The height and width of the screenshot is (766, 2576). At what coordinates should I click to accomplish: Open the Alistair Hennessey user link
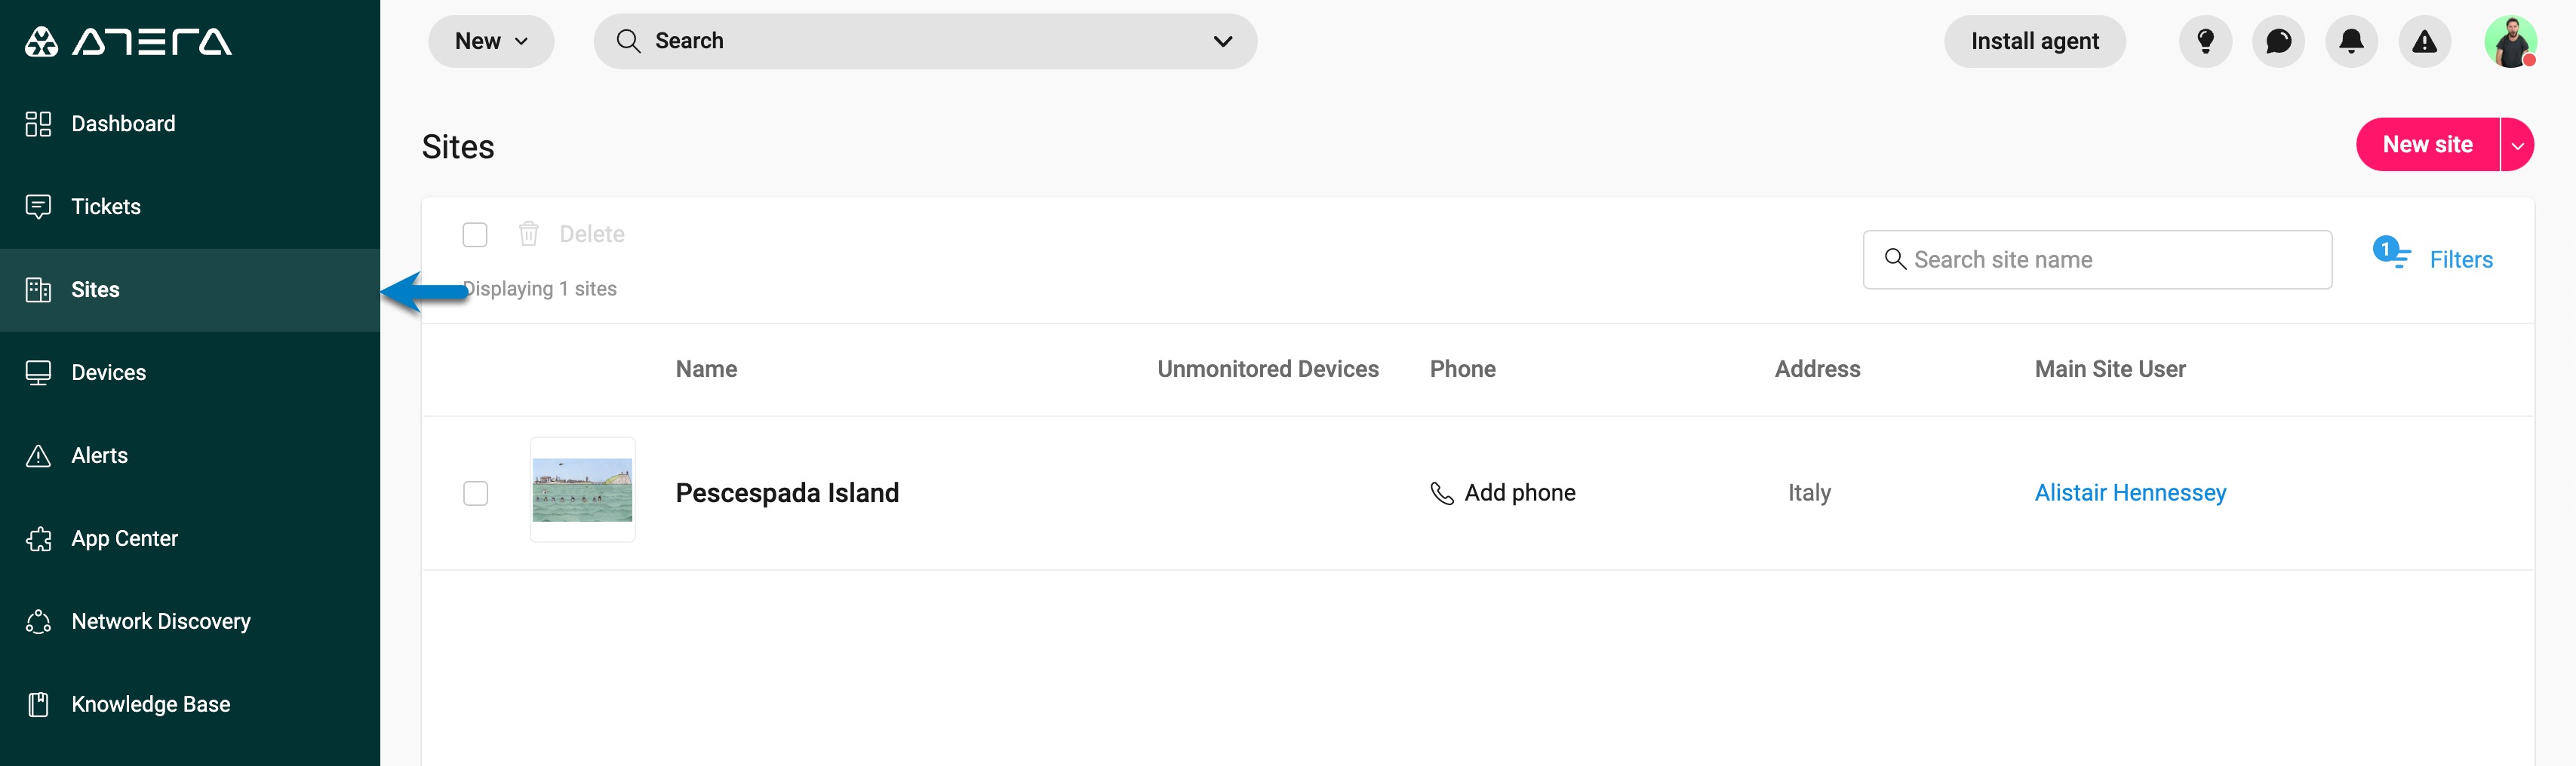(2130, 493)
